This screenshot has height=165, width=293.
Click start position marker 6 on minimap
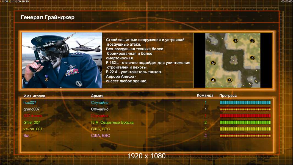[230, 80]
